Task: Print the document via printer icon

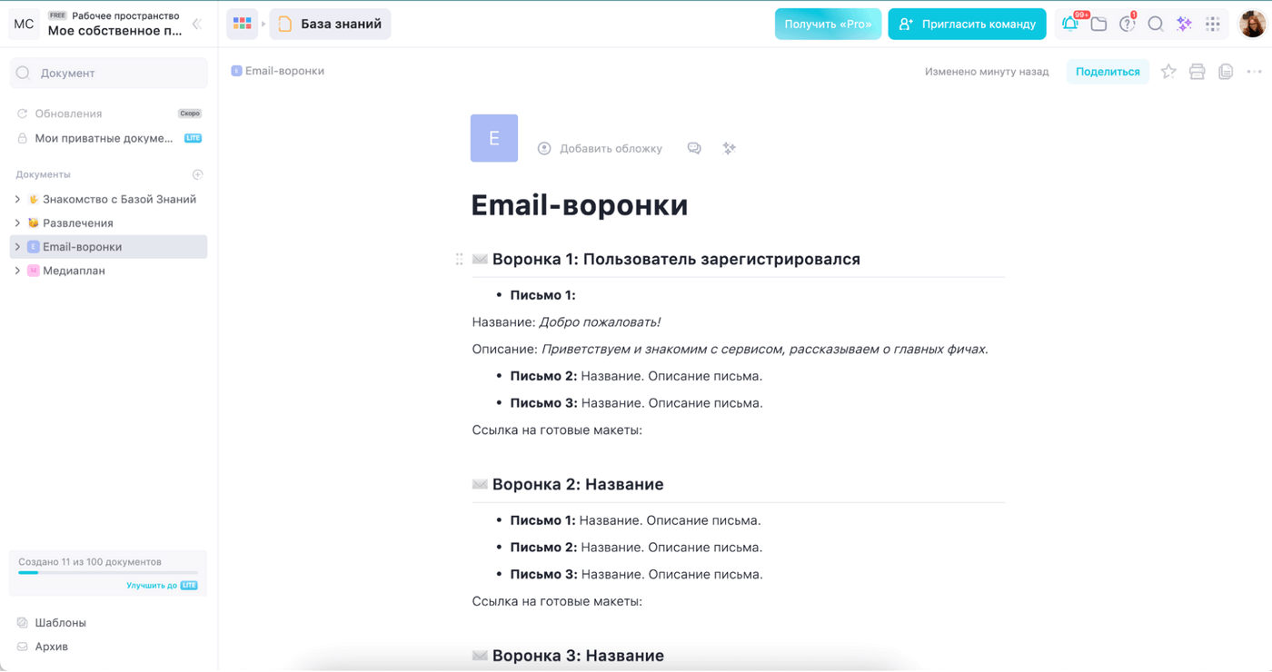Action: (1197, 72)
